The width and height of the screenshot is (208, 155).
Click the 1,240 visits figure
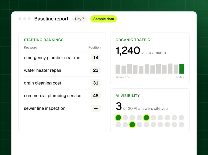[128, 51]
